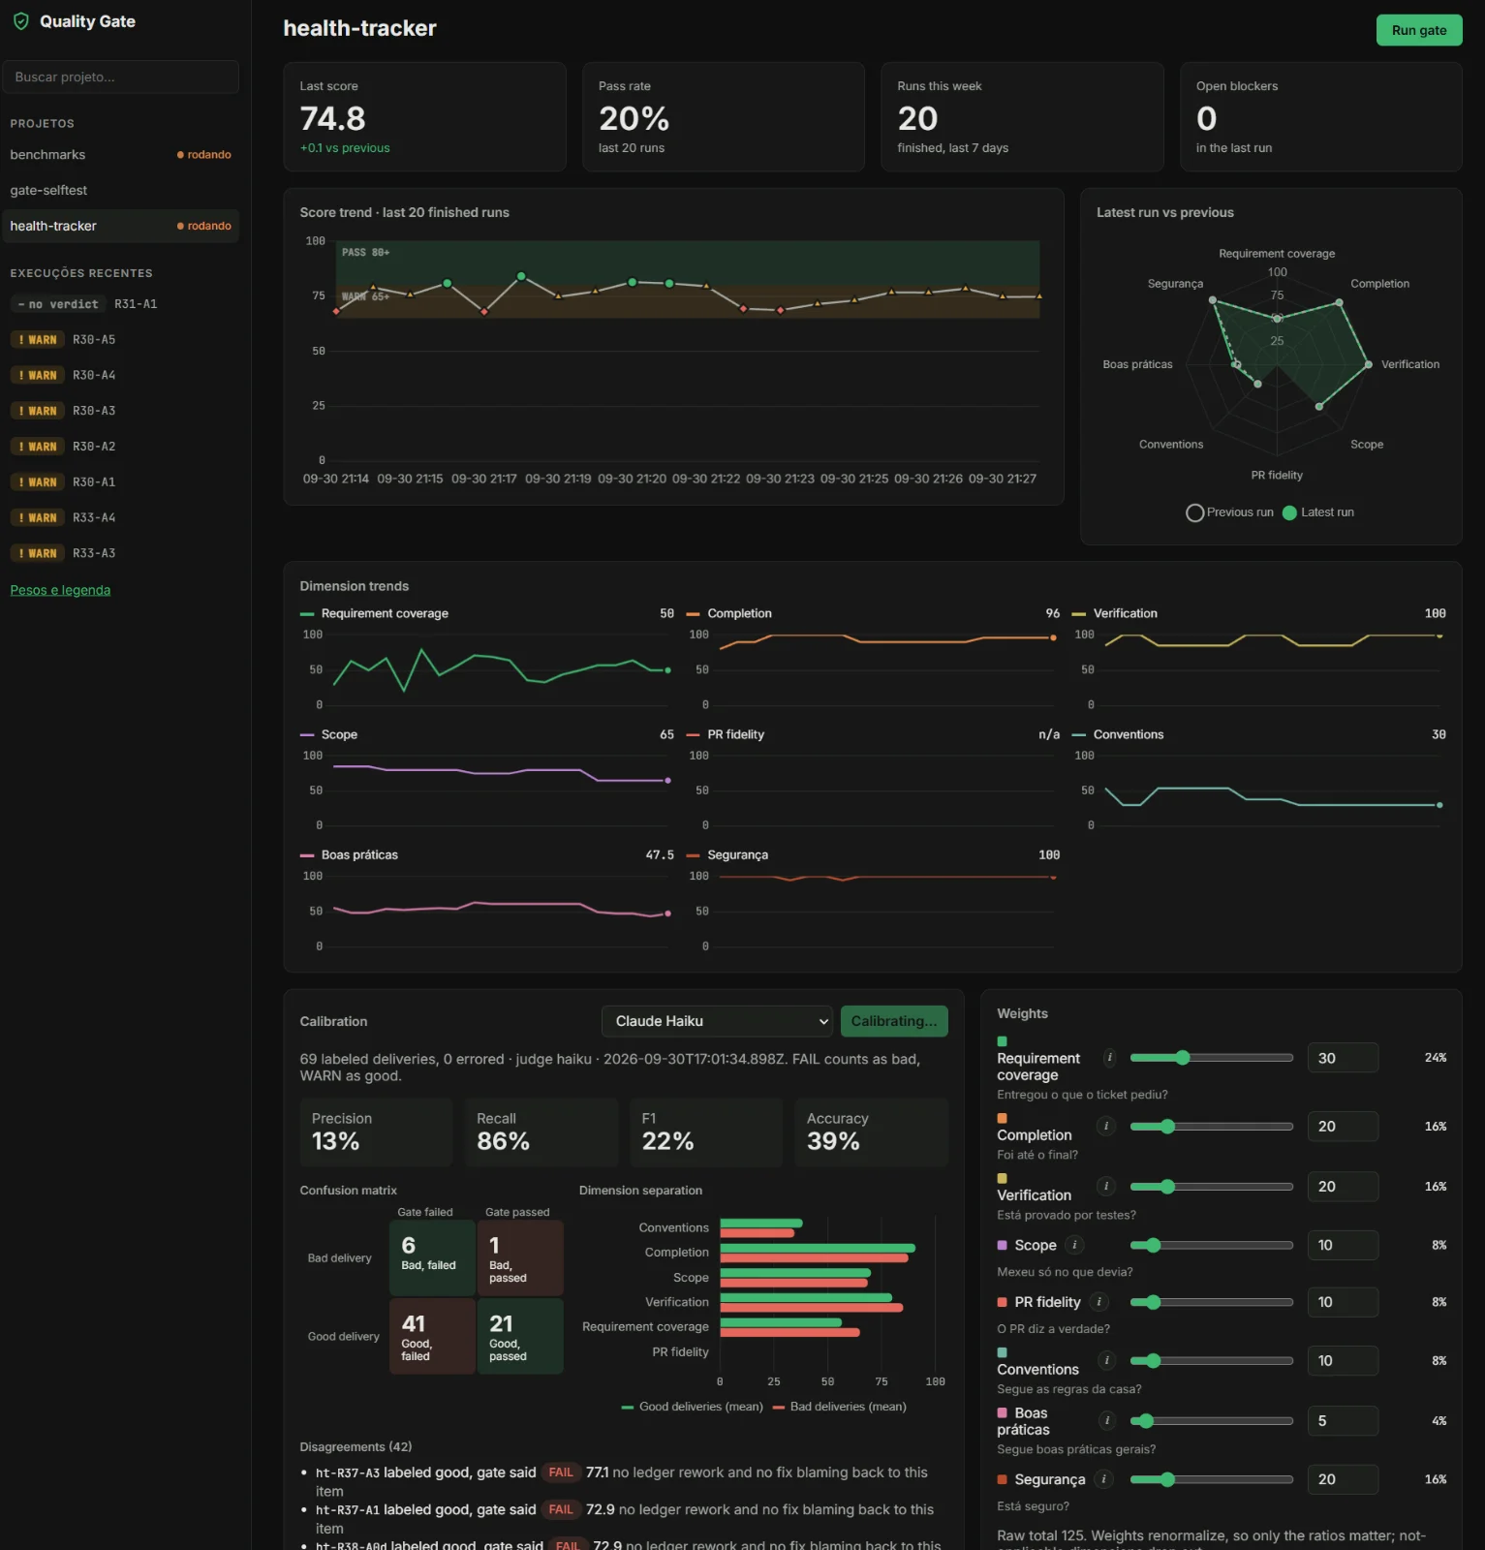Click the 21 Good, passed matrix cell
The height and width of the screenshot is (1550, 1485).
tap(520, 1336)
